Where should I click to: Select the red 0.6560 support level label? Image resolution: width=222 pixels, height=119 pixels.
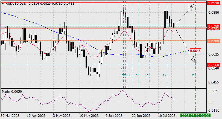214,65
